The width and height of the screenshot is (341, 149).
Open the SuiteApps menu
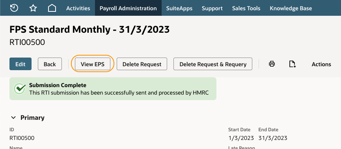179,8
